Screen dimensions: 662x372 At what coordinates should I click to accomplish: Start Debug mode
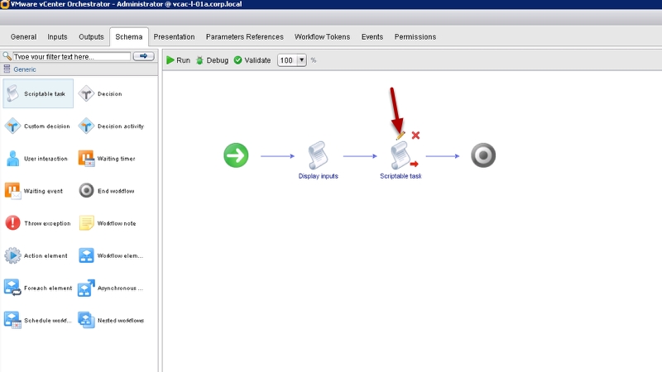[x=211, y=60]
